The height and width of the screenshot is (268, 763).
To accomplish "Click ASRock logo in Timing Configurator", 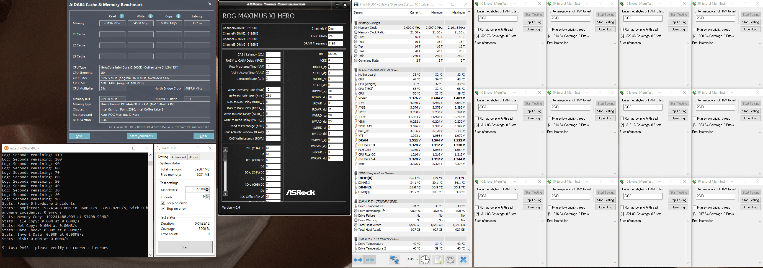I will pos(300,193).
